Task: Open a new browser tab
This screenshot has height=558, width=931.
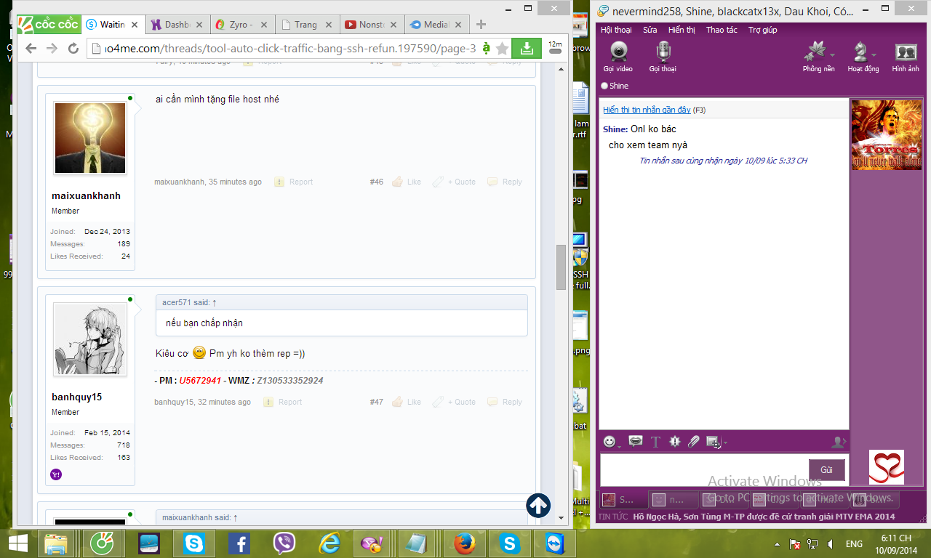Action: click(480, 25)
